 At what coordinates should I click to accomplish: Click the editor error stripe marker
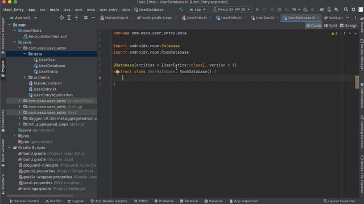pyautogui.click(x=357, y=82)
